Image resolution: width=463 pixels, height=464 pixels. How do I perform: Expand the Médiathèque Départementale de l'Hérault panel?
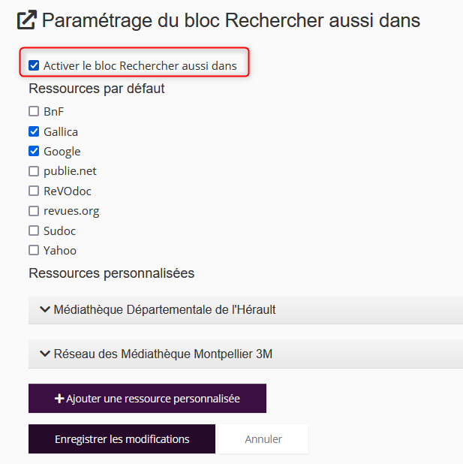[x=165, y=309]
